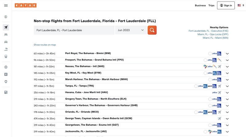Expand the Port Royal Bimini route row
This screenshot has width=246, height=137.
point(227,53)
